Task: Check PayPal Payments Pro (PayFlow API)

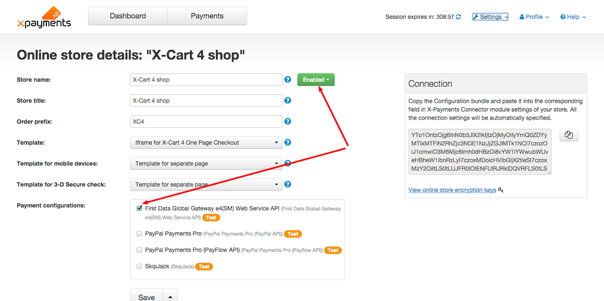Action: 139,250
